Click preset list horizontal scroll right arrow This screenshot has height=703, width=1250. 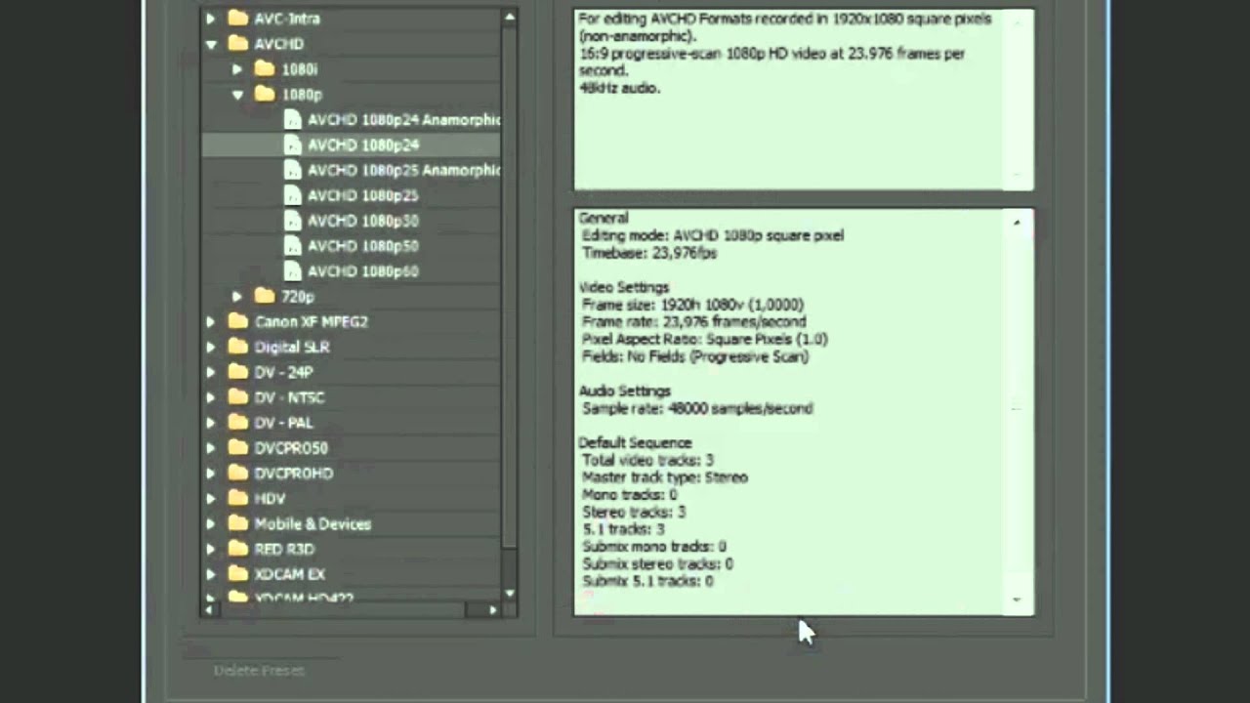[x=492, y=609]
